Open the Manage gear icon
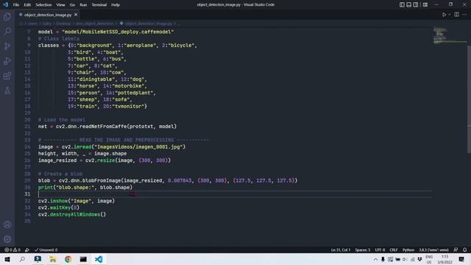 pos(7,239)
